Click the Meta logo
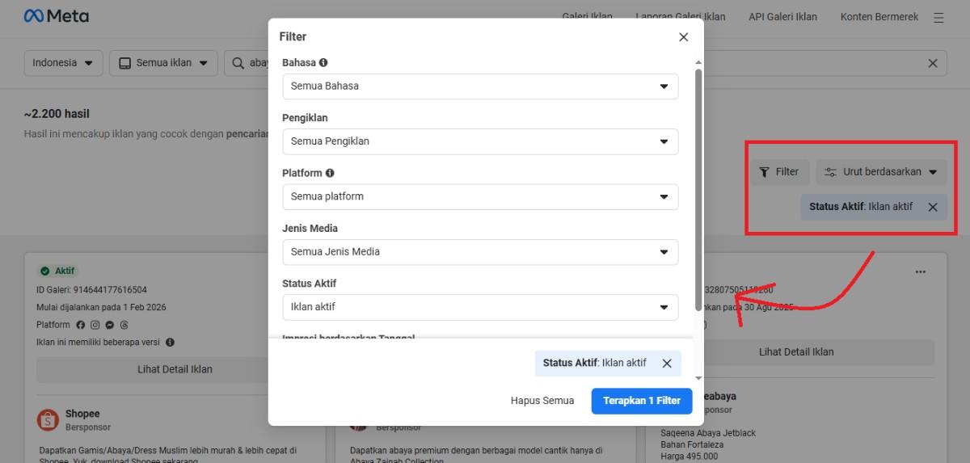The image size is (970, 463). tap(57, 16)
